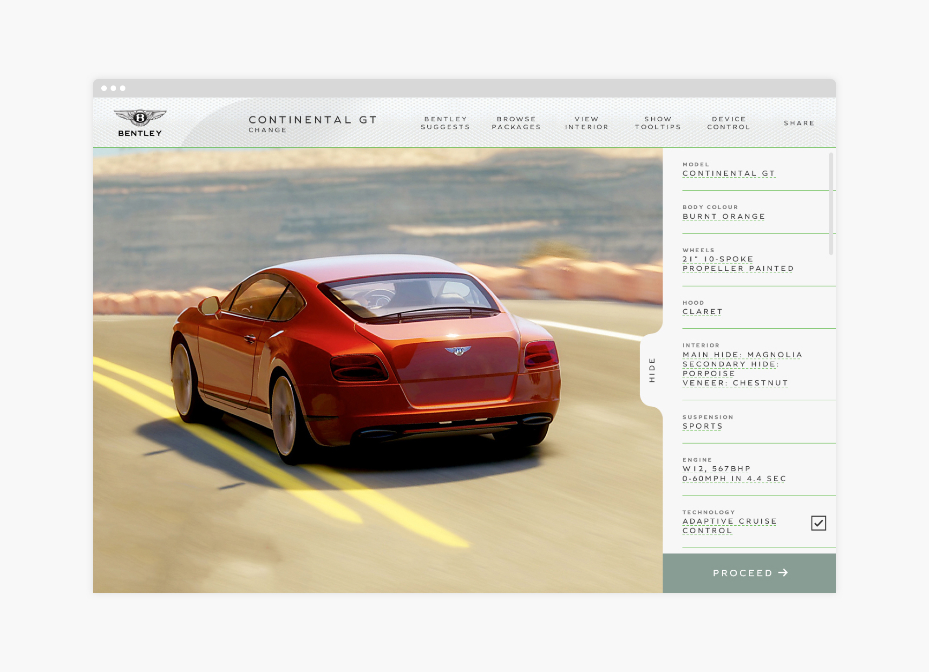The height and width of the screenshot is (672, 929).
Task: Edit the Claret hood option
Action: (x=702, y=312)
